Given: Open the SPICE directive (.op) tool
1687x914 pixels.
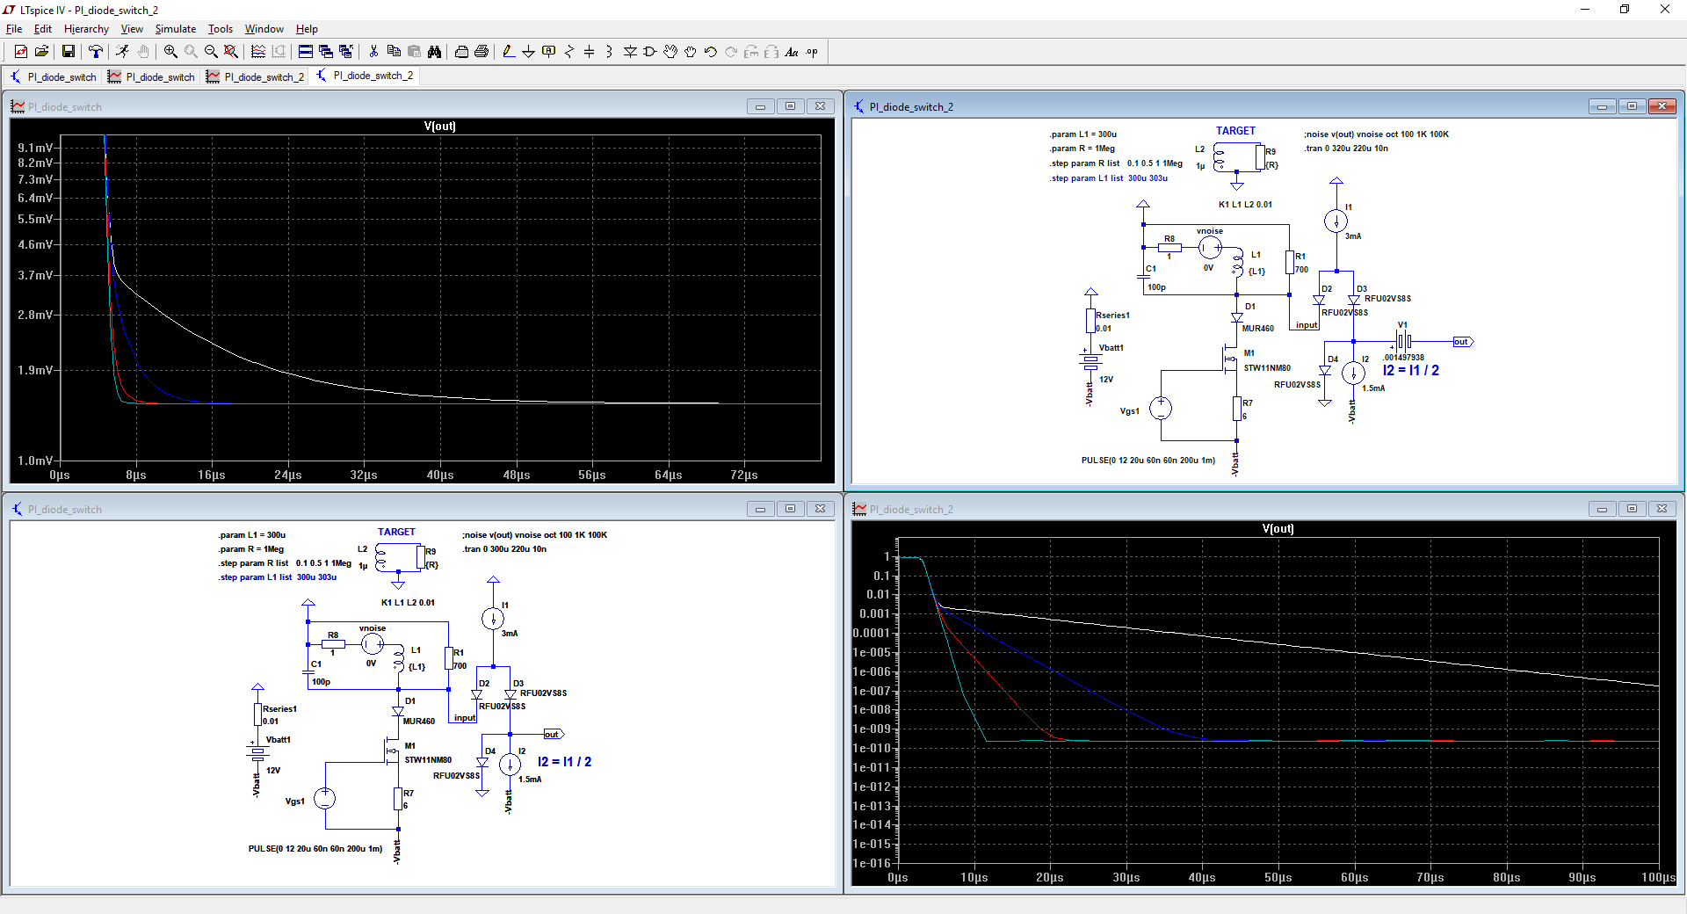Looking at the screenshot, I should (812, 52).
